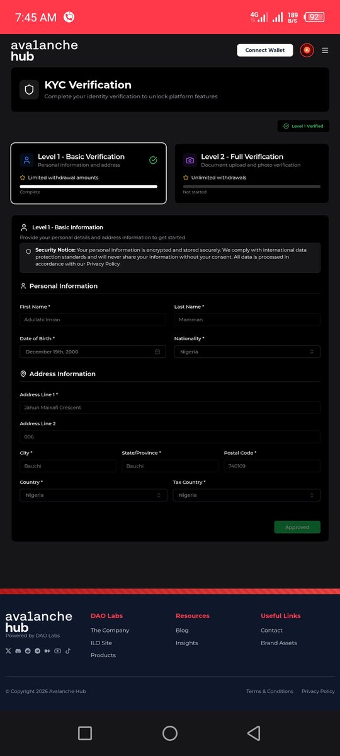
Task: Click the orange Avalanche avatar icon
Action: click(307, 50)
